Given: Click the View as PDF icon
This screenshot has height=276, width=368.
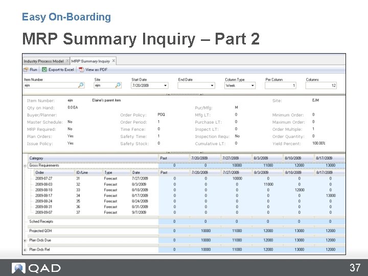Looking at the screenshot, I should [x=81, y=70].
